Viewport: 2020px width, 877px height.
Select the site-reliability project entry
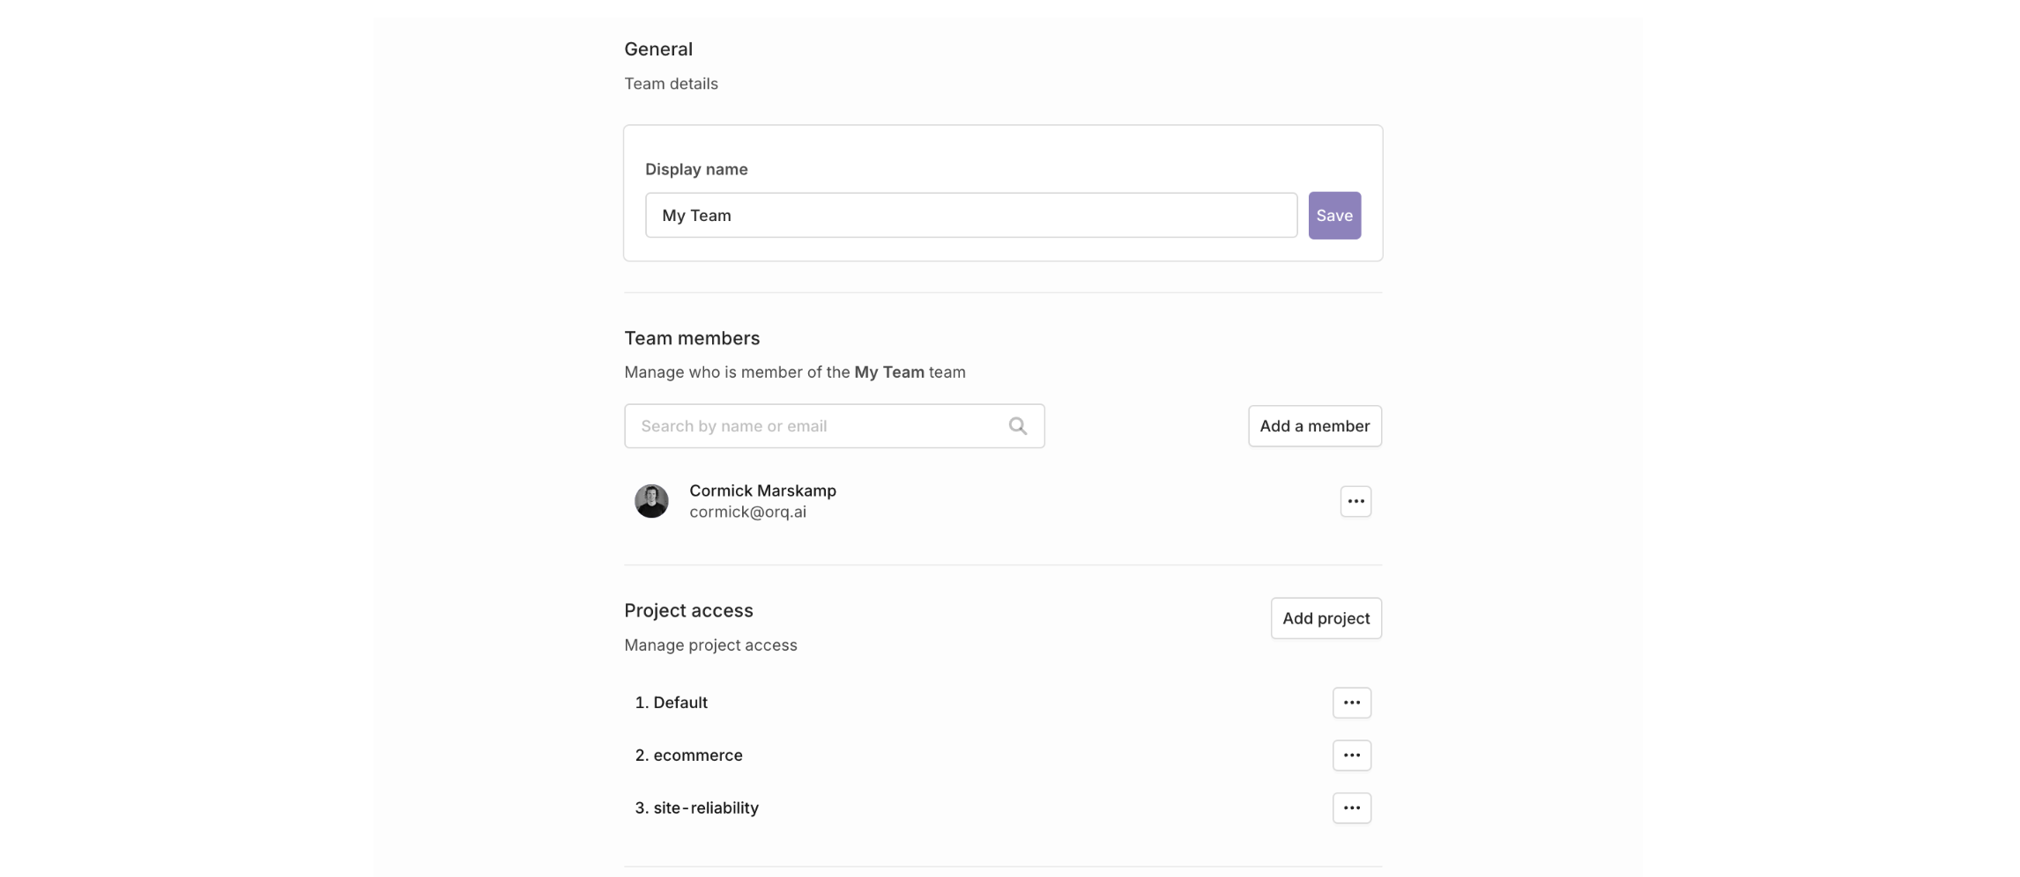(x=705, y=808)
